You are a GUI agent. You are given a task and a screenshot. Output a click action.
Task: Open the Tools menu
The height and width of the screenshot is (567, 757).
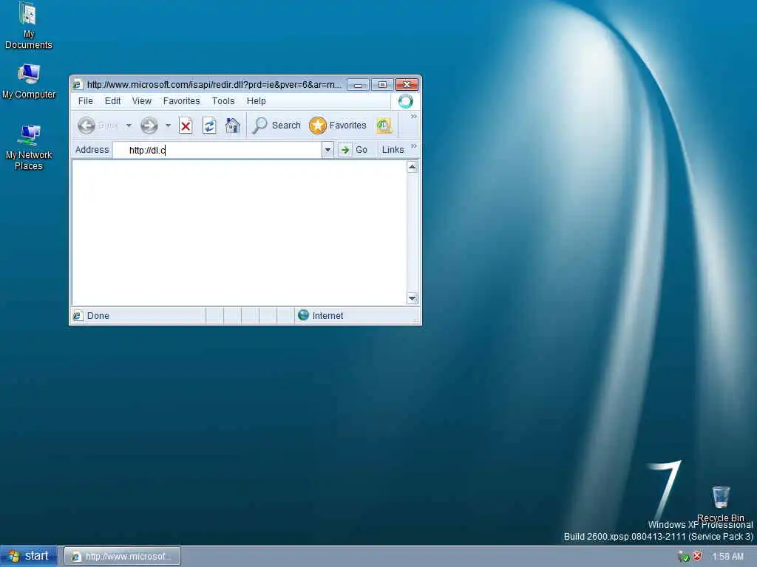(223, 100)
